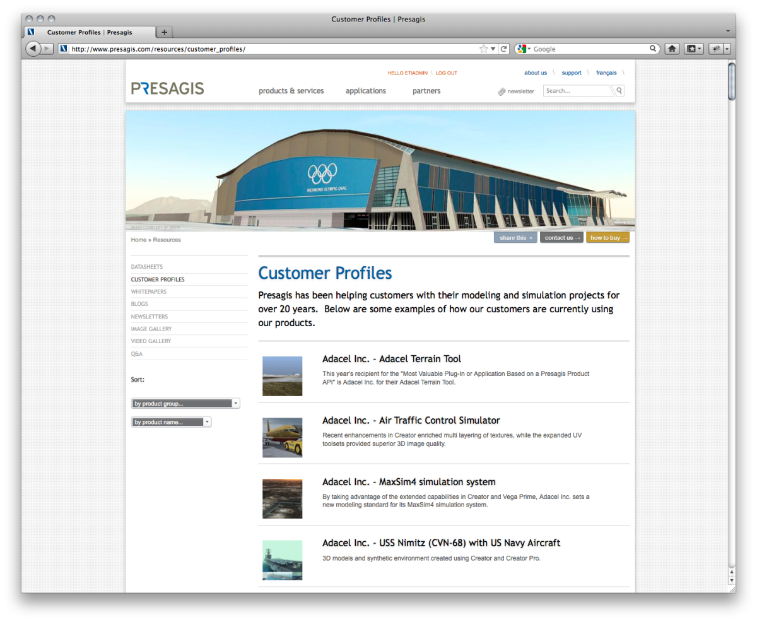Open Video Gallery in the sidebar

point(151,341)
